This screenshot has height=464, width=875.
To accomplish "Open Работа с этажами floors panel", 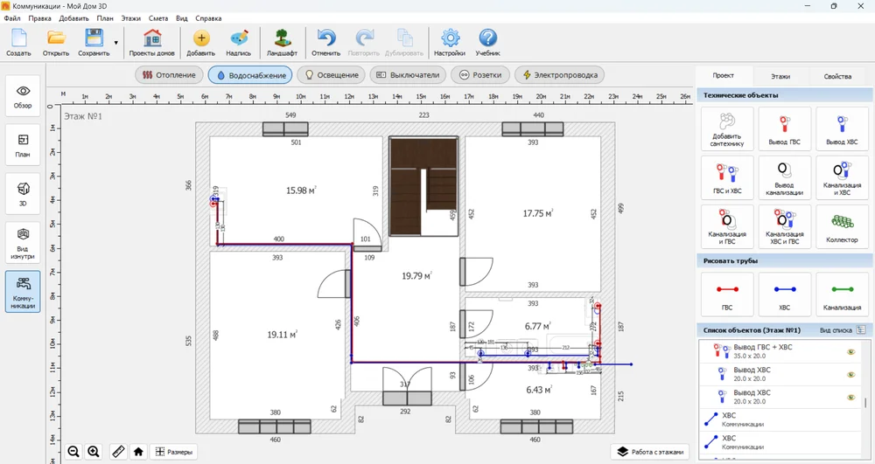I will click(651, 452).
